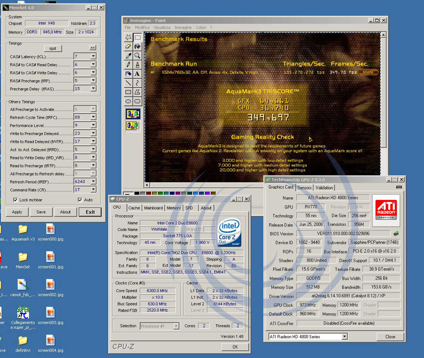Viewport: 424px width, 358px height.
Task: Open RAS# Precharge (tRP) dropdown
Action: click(93, 81)
